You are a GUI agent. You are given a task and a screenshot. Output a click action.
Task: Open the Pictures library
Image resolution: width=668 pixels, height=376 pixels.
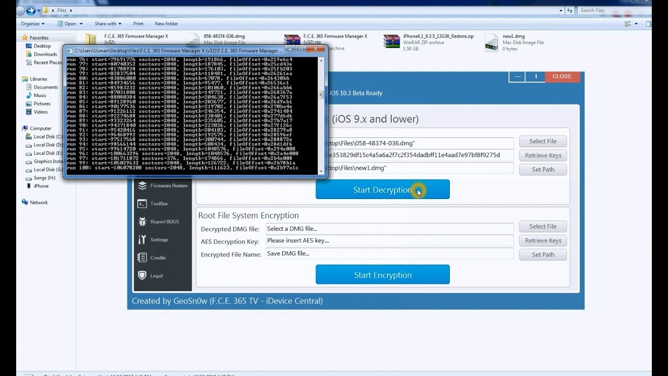(38, 104)
